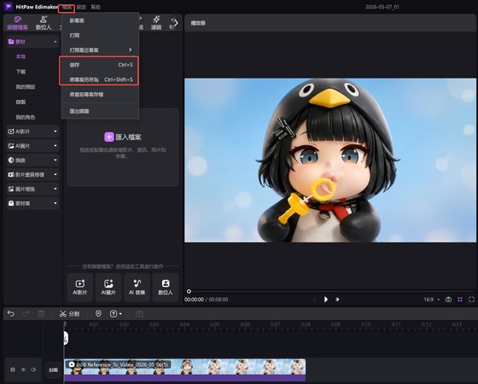This screenshot has height=384, width=478.
Task: Expand the AI video sidebar section
Action: tap(32, 131)
